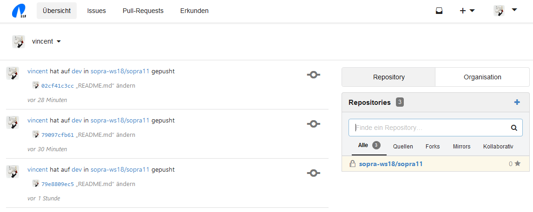The image size is (533, 212).
Task: Click the blue plus next to Repositories
Action: [x=517, y=102]
